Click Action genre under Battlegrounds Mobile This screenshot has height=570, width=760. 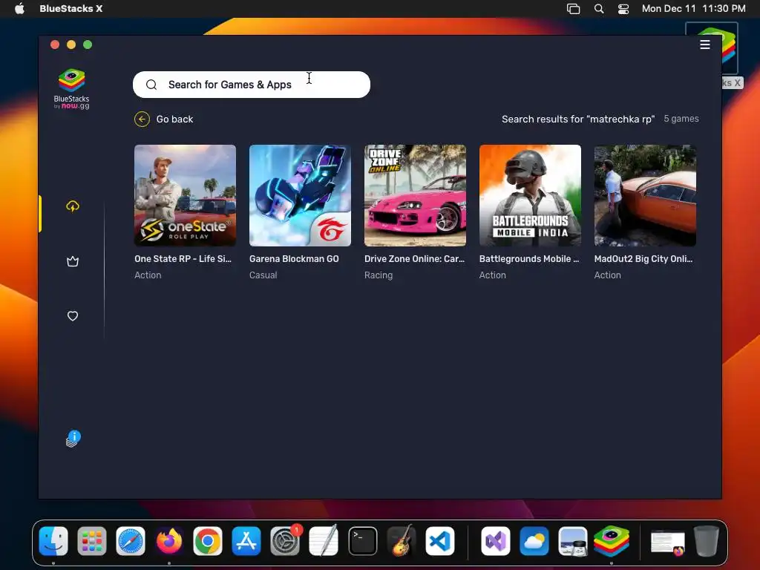tap(493, 275)
